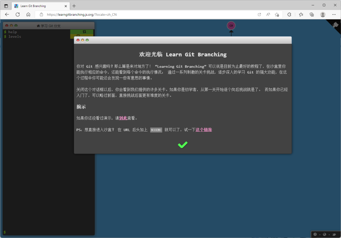Click the red close dot on the welcome dialog

(78, 40)
